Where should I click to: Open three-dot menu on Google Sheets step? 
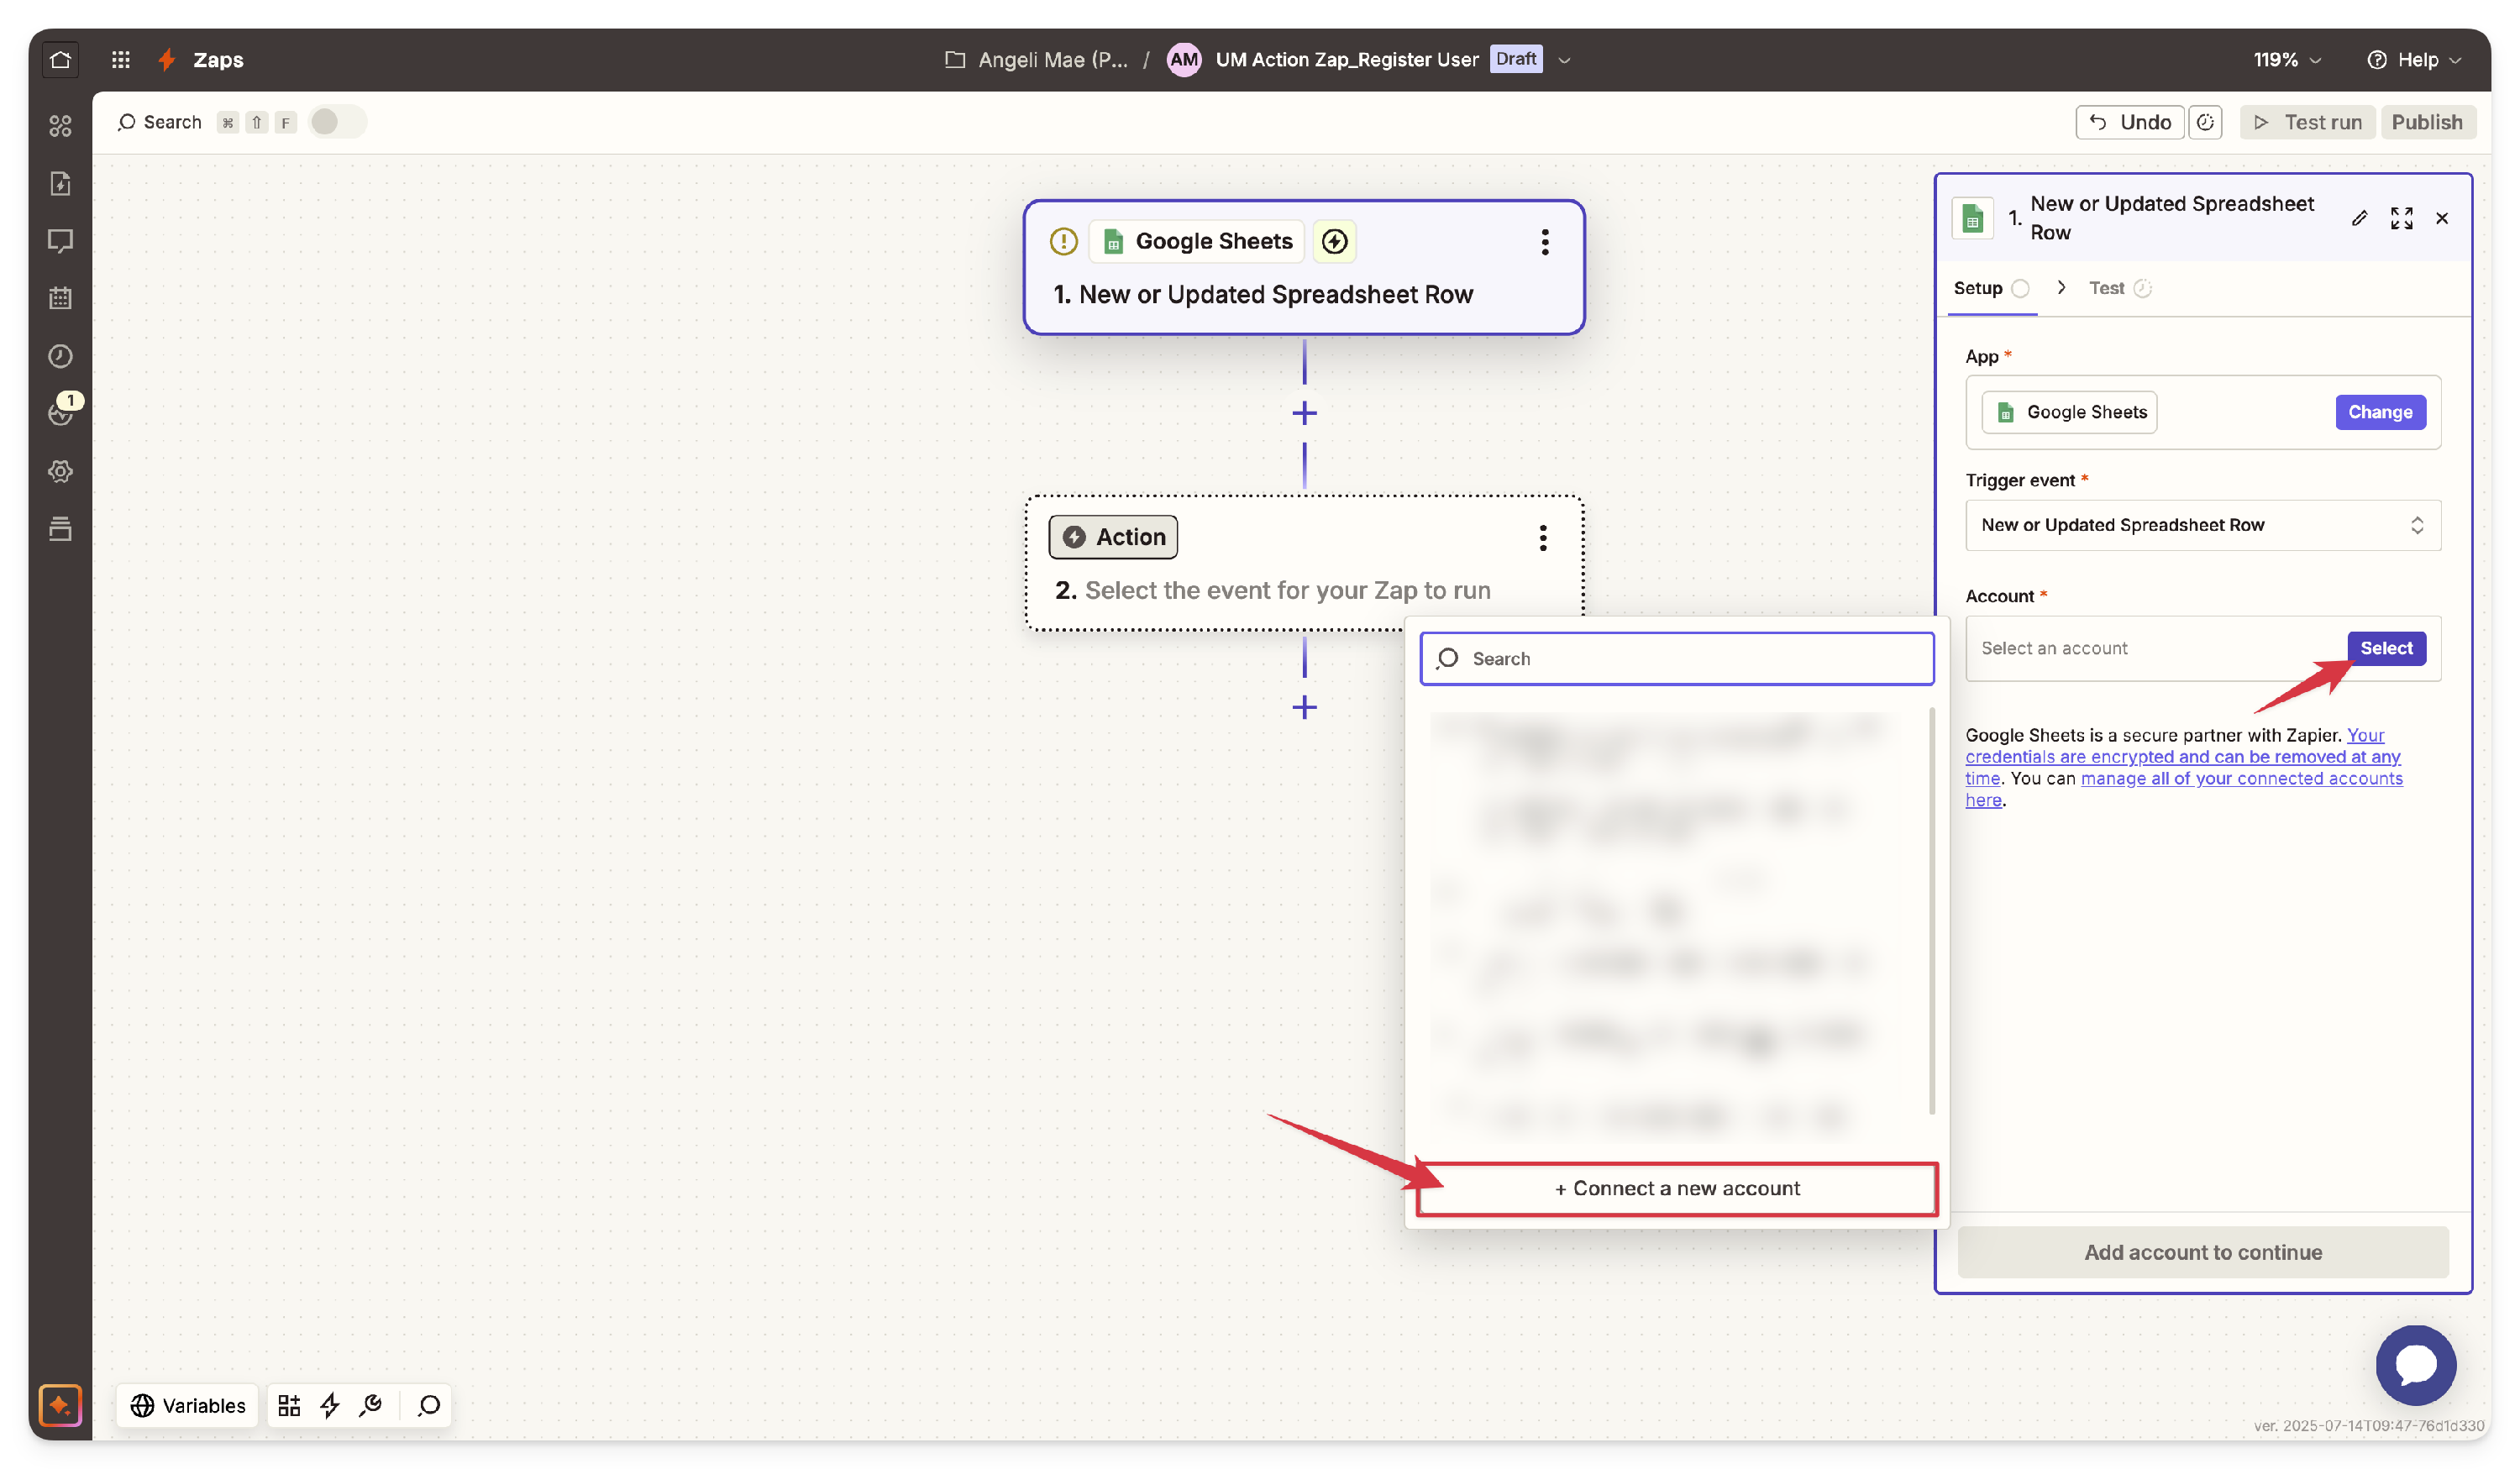click(x=1545, y=242)
